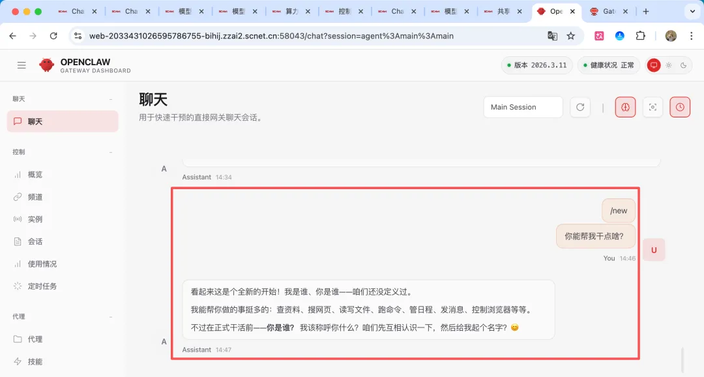Switch to light theme sun icon

669,65
